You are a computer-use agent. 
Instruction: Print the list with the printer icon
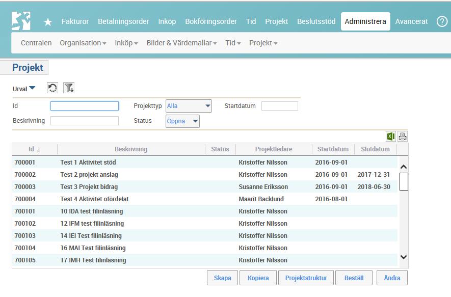tap(403, 137)
